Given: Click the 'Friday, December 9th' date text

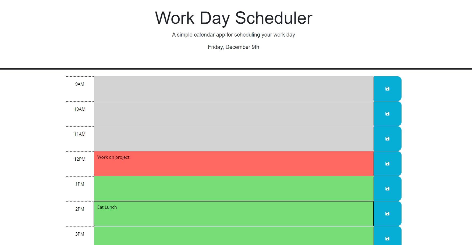Looking at the screenshot, I should (x=233, y=47).
